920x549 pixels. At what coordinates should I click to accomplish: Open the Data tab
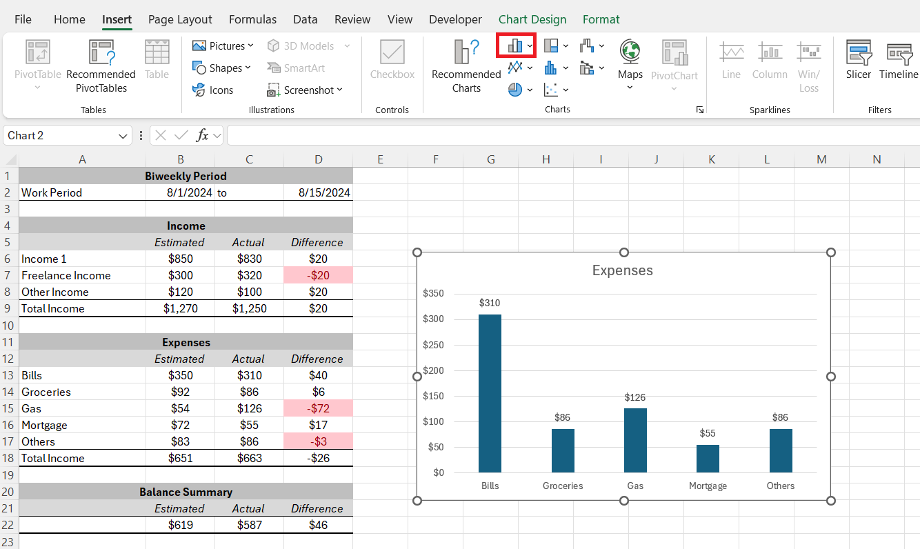(x=306, y=19)
